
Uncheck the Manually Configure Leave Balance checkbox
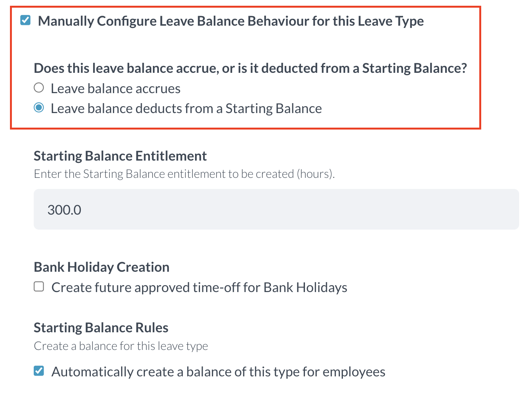click(x=25, y=20)
